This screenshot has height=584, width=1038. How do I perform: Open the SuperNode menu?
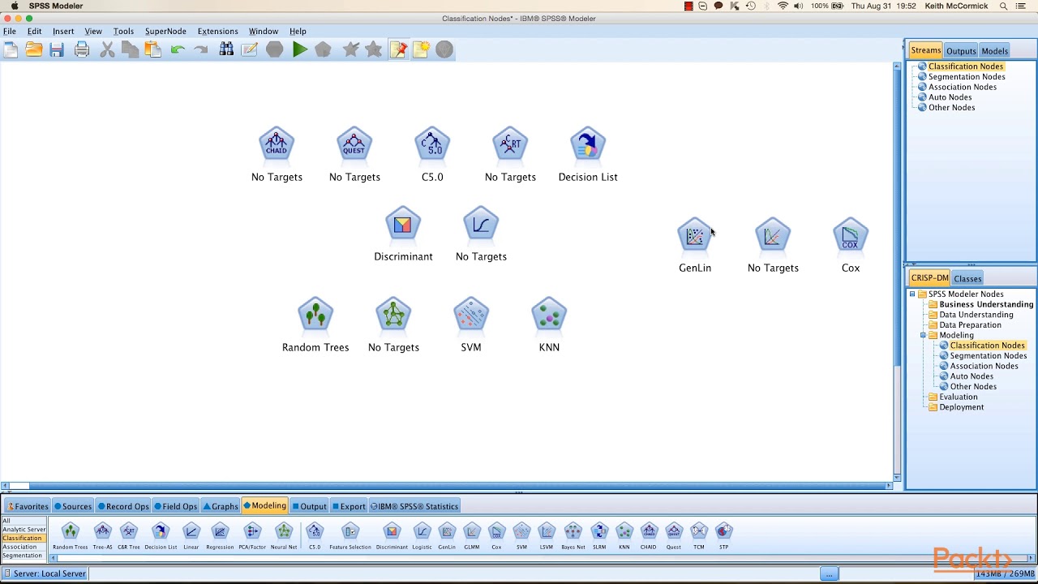[x=165, y=32]
